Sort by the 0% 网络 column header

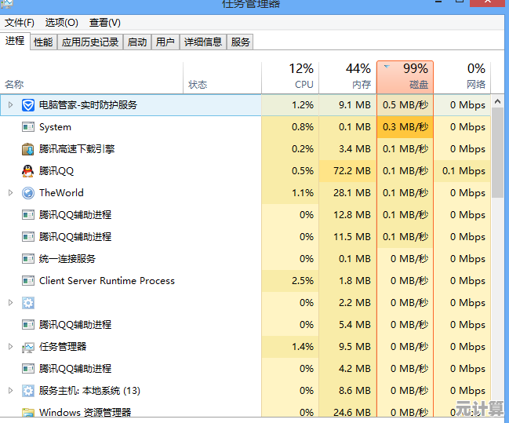pos(462,78)
